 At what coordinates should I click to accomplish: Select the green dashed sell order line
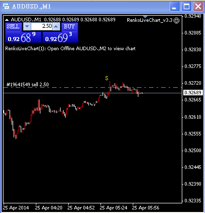coord(92,88)
